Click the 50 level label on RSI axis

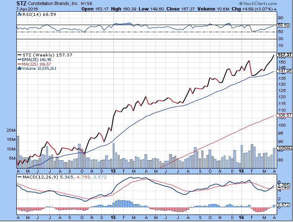pos(281,32)
